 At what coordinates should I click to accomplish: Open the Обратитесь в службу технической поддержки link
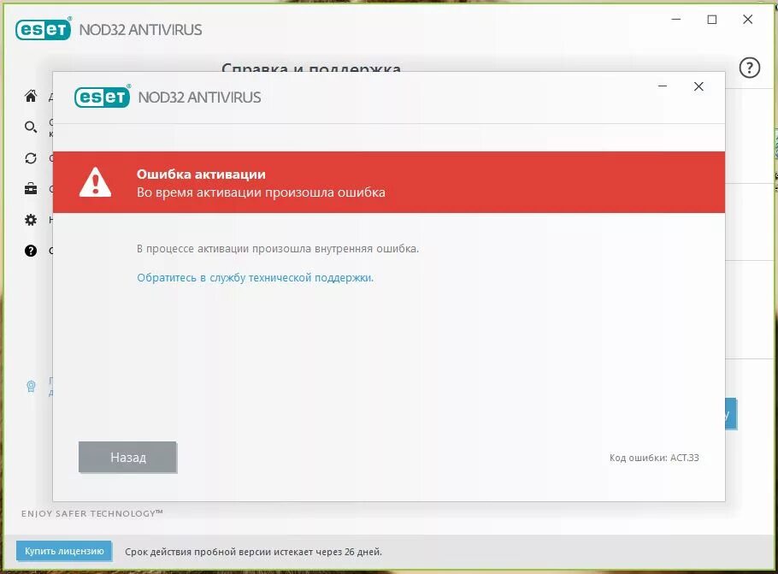point(255,277)
